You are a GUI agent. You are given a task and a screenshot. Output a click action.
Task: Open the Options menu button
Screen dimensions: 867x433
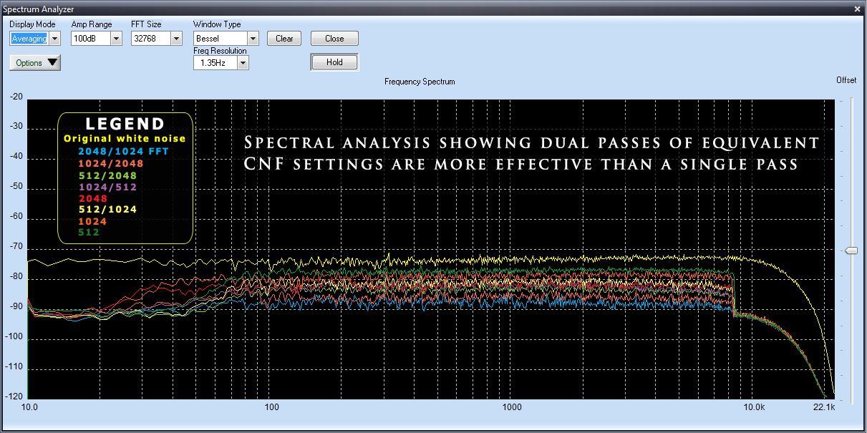click(35, 63)
